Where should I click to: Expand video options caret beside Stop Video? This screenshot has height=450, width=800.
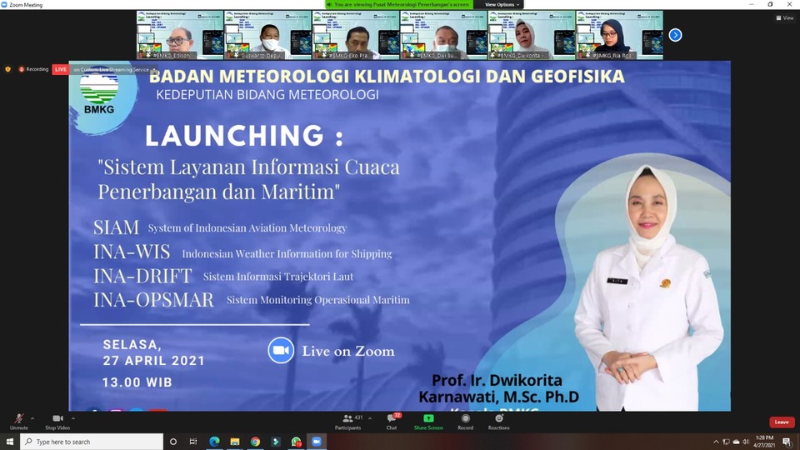pos(73,418)
